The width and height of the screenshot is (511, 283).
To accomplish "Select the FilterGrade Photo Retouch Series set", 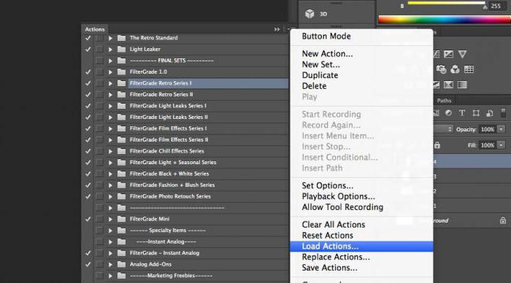I will tap(170, 196).
